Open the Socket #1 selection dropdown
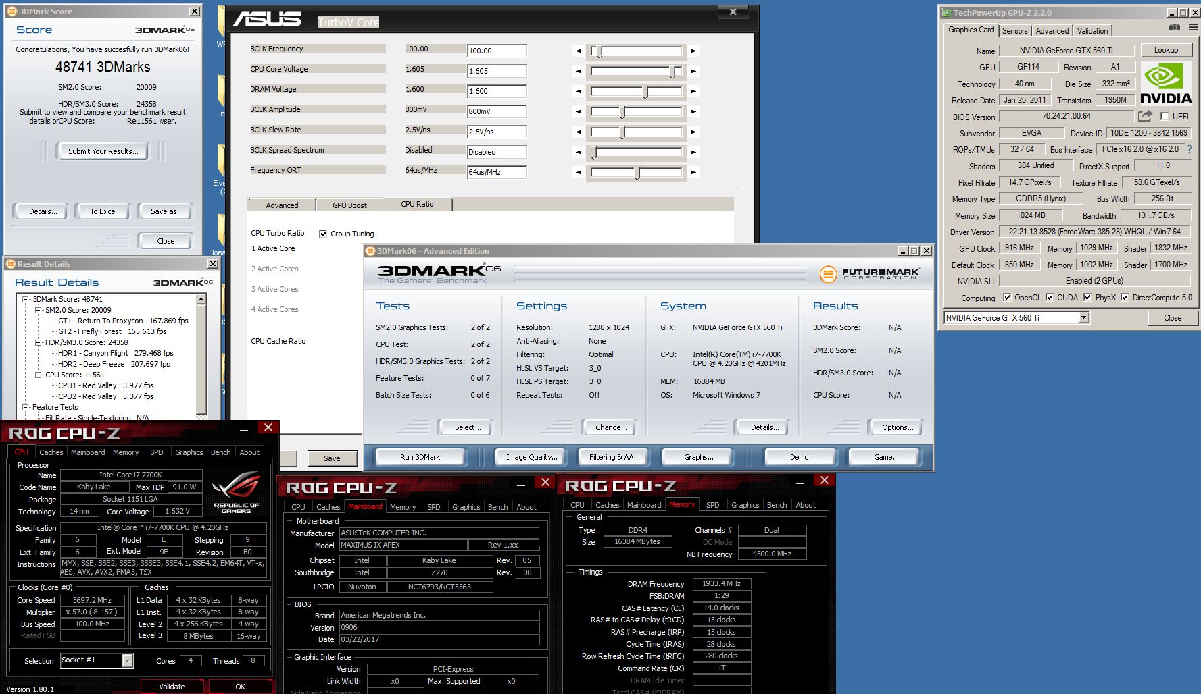This screenshot has width=1201, height=694. click(x=127, y=661)
